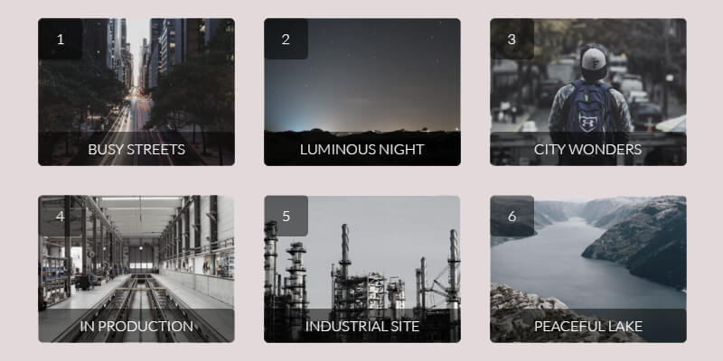
Task: Click the factory hall rails photo
Action: point(136,269)
